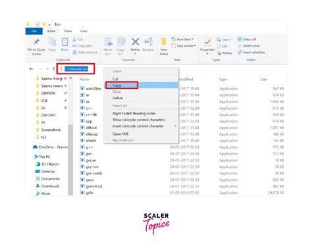The image size is (312, 252).
Task: Select the g++ file
Action: point(86,147)
